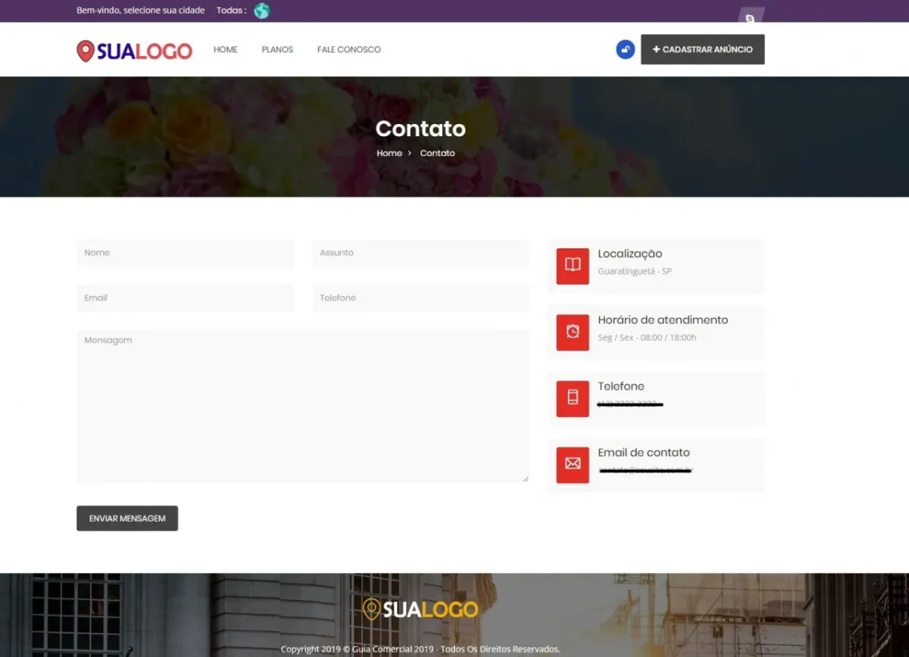Follow the Home breadcrumb link

(389, 153)
